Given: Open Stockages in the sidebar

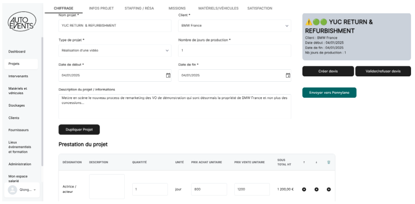Looking at the screenshot, I should [x=17, y=105].
